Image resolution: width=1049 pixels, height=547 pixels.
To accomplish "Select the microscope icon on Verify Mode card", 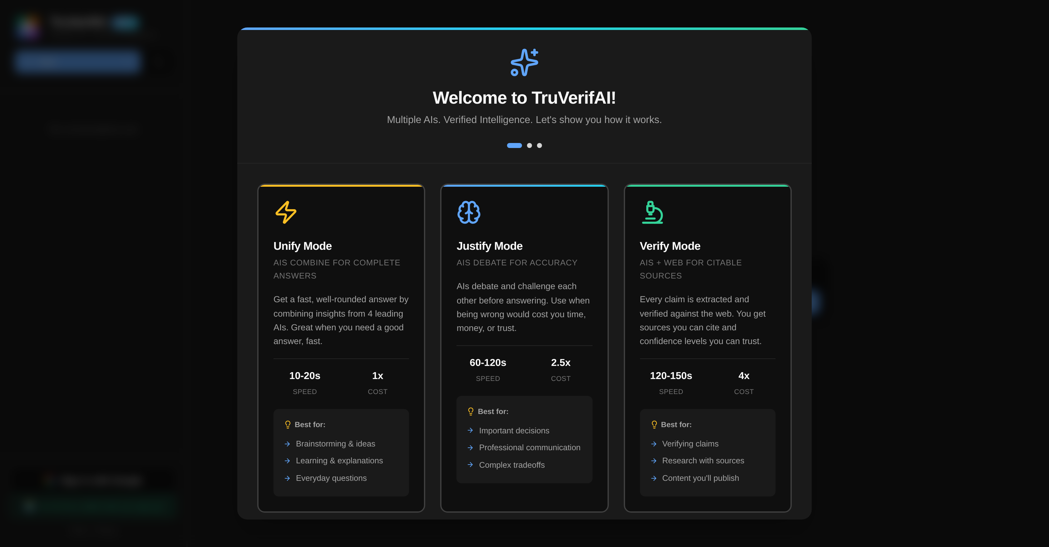I will point(652,212).
